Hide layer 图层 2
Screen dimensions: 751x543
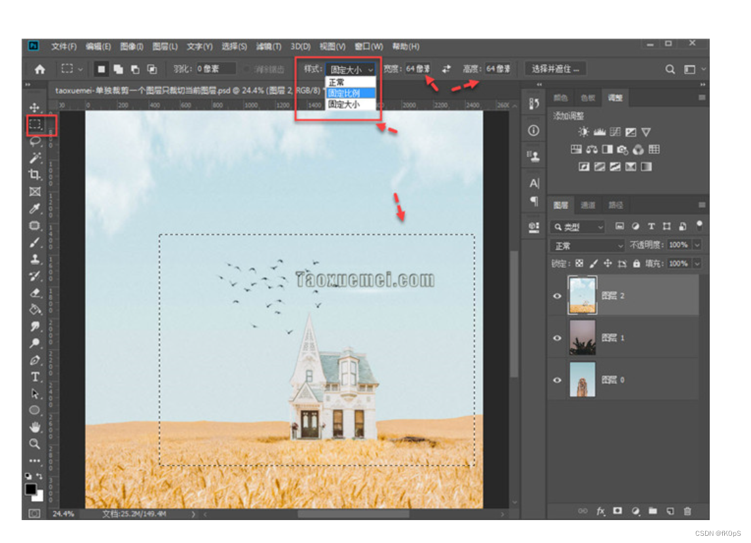(x=557, y=296)
